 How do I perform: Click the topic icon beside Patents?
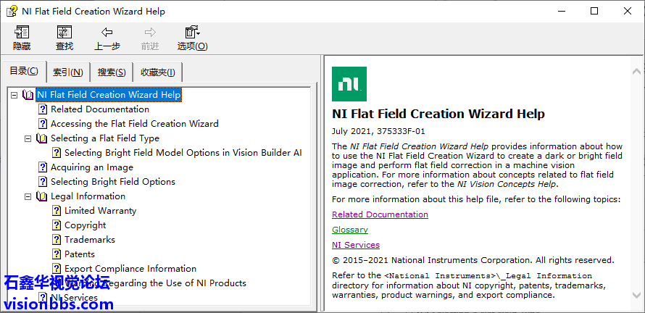click(x=57, y=254)
